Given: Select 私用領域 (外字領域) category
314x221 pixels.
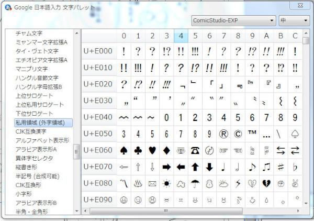Looking at the screenshot, I should 43,123.
